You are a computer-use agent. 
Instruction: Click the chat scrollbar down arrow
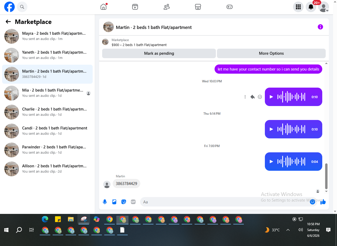point(326,191)
